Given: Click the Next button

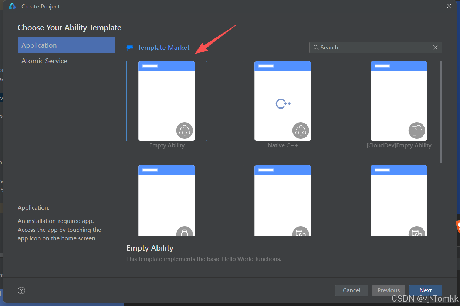Looking at the screenshot, I should (426, 290).
